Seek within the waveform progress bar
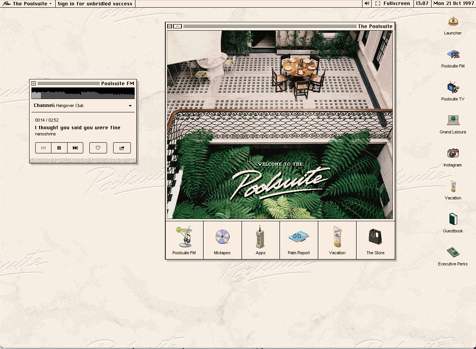 pyautogui.click(x=83, y=93)
